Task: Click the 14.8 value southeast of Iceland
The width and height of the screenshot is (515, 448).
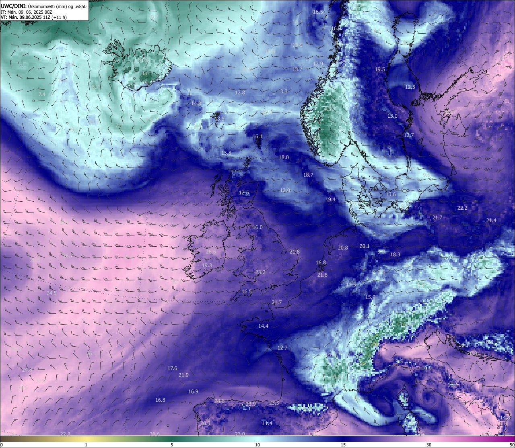Action: pyautogui.click(x=196, y=104)
